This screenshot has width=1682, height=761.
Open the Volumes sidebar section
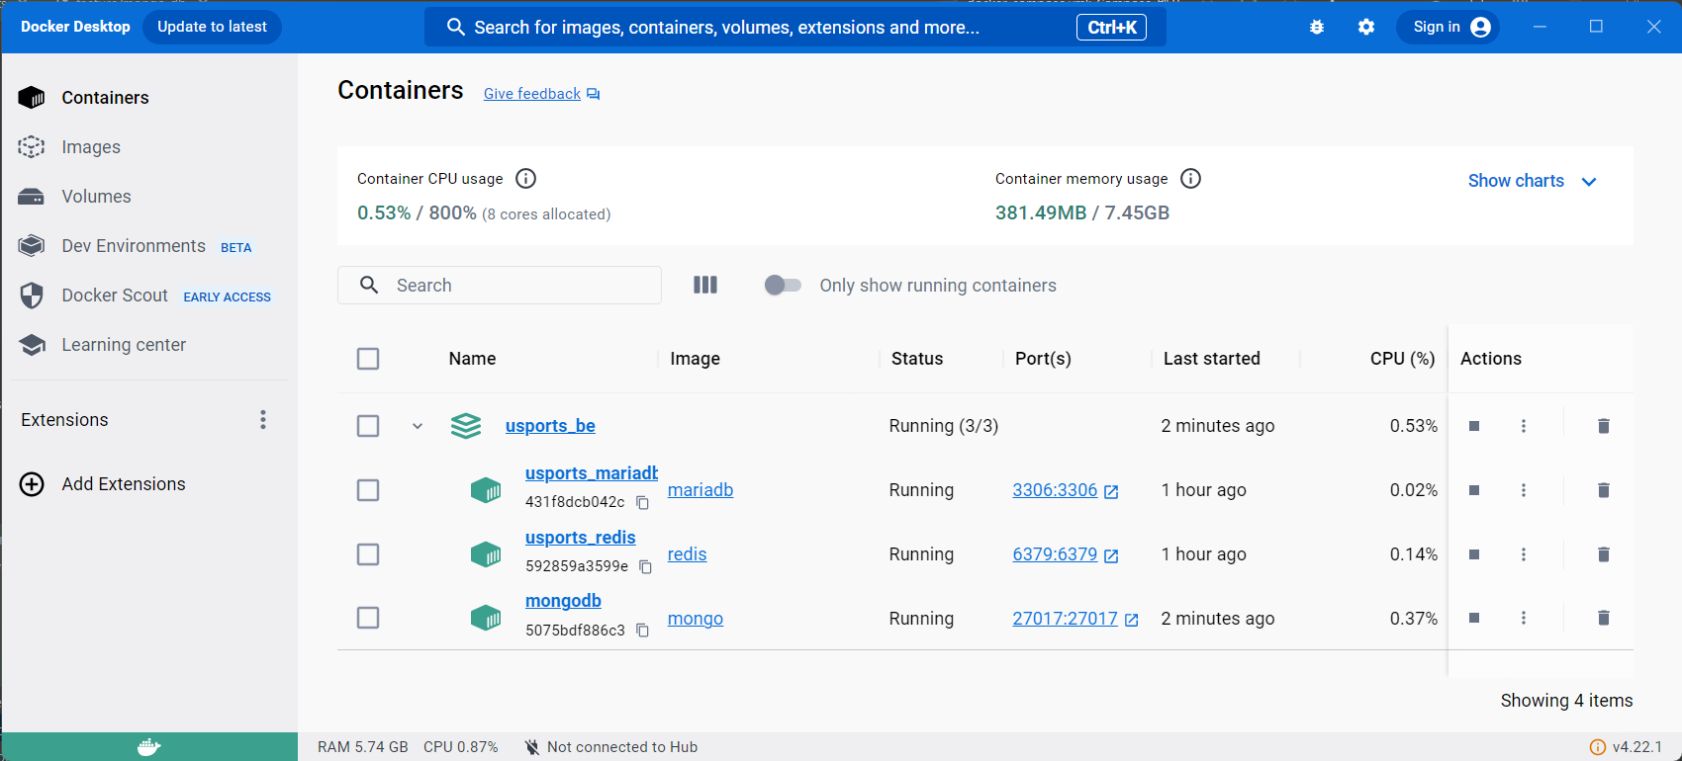pyautogui.click(x=149, y=196)
